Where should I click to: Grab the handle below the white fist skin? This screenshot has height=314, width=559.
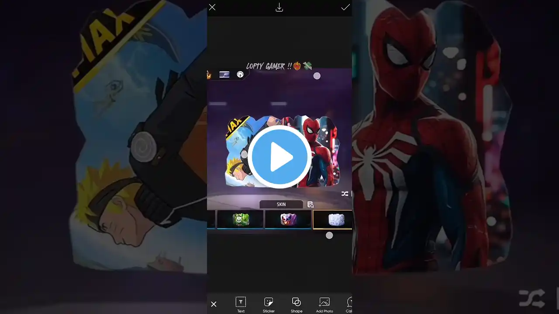[x=329, y=235]
